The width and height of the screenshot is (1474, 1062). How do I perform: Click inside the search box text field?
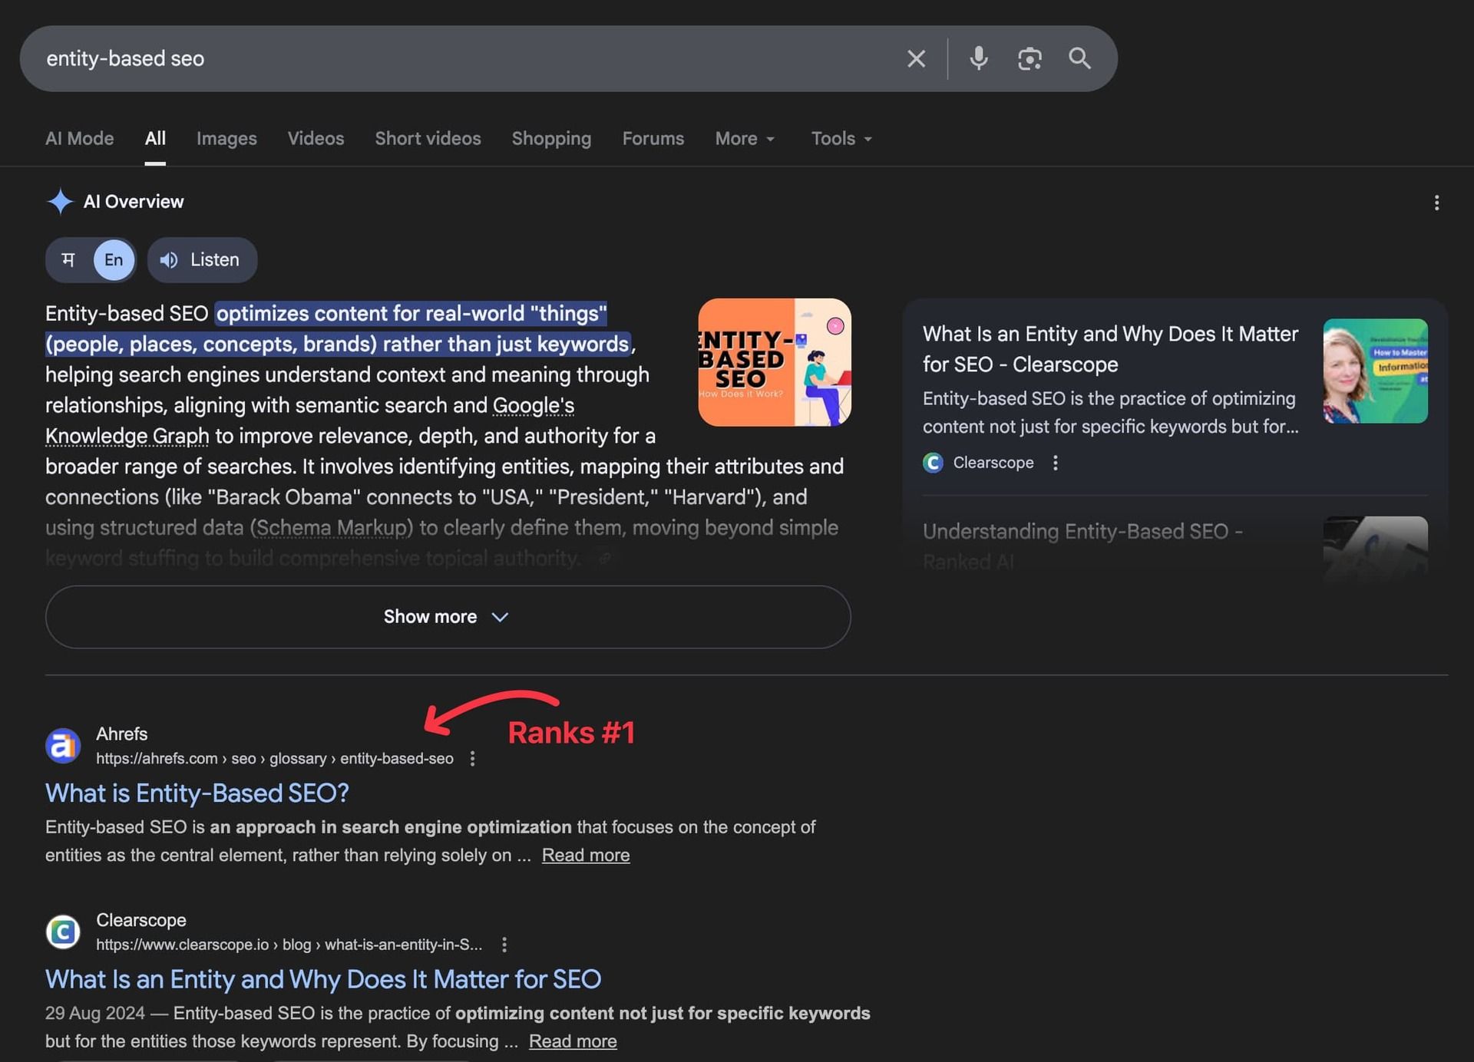(461, 59)
